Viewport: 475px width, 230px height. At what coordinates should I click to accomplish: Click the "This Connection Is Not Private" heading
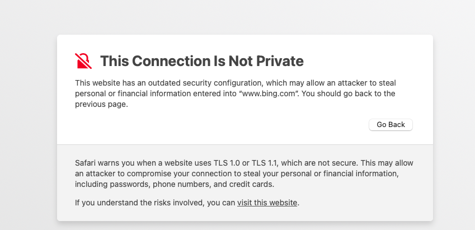point(201,60)
